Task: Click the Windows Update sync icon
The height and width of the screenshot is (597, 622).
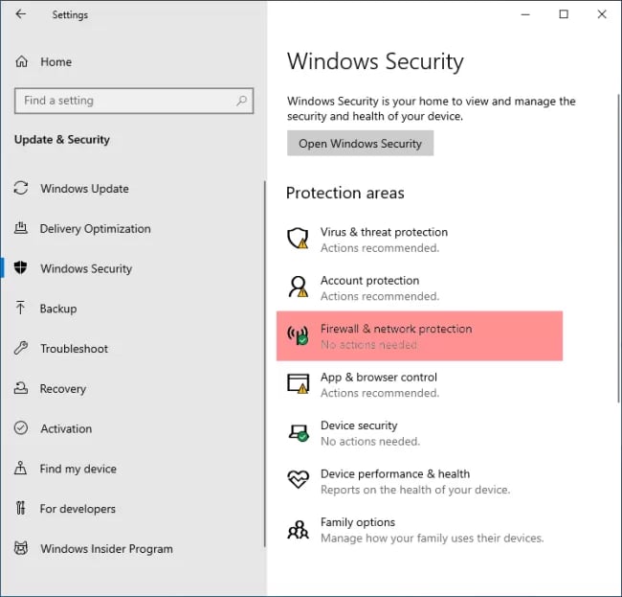Action: point(21,188)
